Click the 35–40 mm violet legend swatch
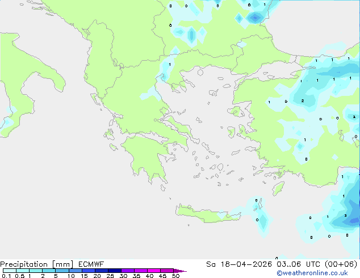Viewport: 360px width, 278px height. click(140, 271)
